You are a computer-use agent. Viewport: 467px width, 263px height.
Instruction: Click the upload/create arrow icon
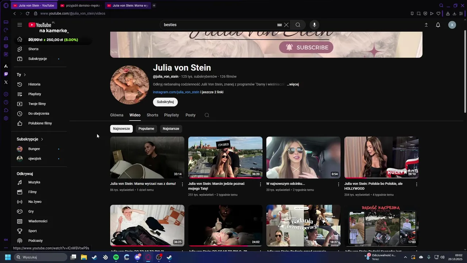click(426, 25)
